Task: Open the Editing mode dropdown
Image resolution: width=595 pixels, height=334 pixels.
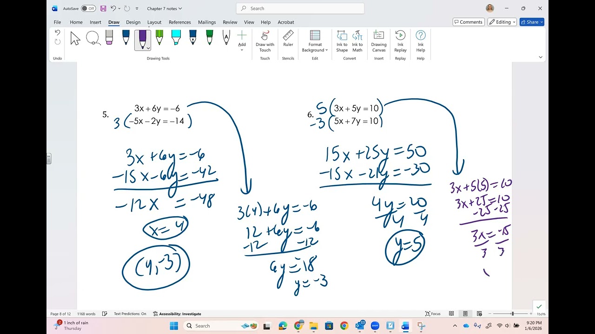Action: [502, 22]
